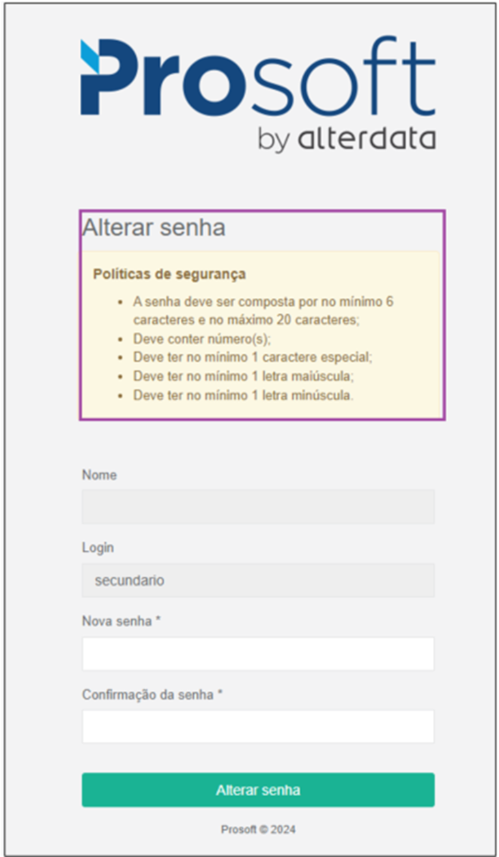Click the disabled Nome input field
This screenshot has width=499, height=857.
[258, 507]
